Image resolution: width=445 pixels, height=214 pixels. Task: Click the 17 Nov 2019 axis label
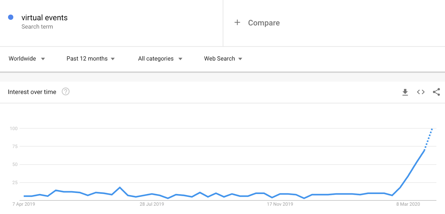pos(280,204)
